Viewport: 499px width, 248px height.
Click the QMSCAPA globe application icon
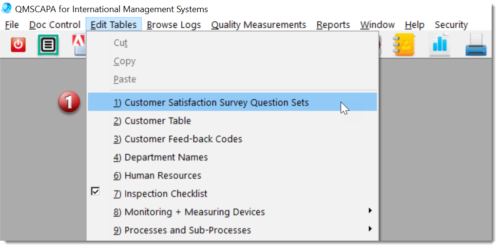pyautogui.click(x=6, y=8)
